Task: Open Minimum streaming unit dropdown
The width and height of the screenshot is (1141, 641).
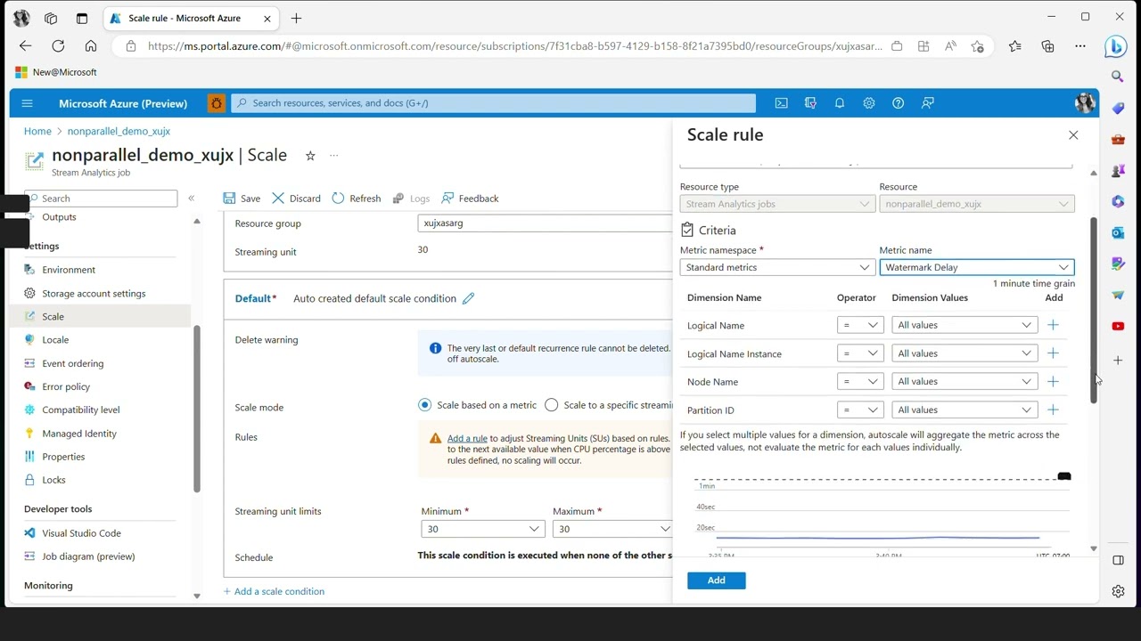Action: click(x=482, y=529)
